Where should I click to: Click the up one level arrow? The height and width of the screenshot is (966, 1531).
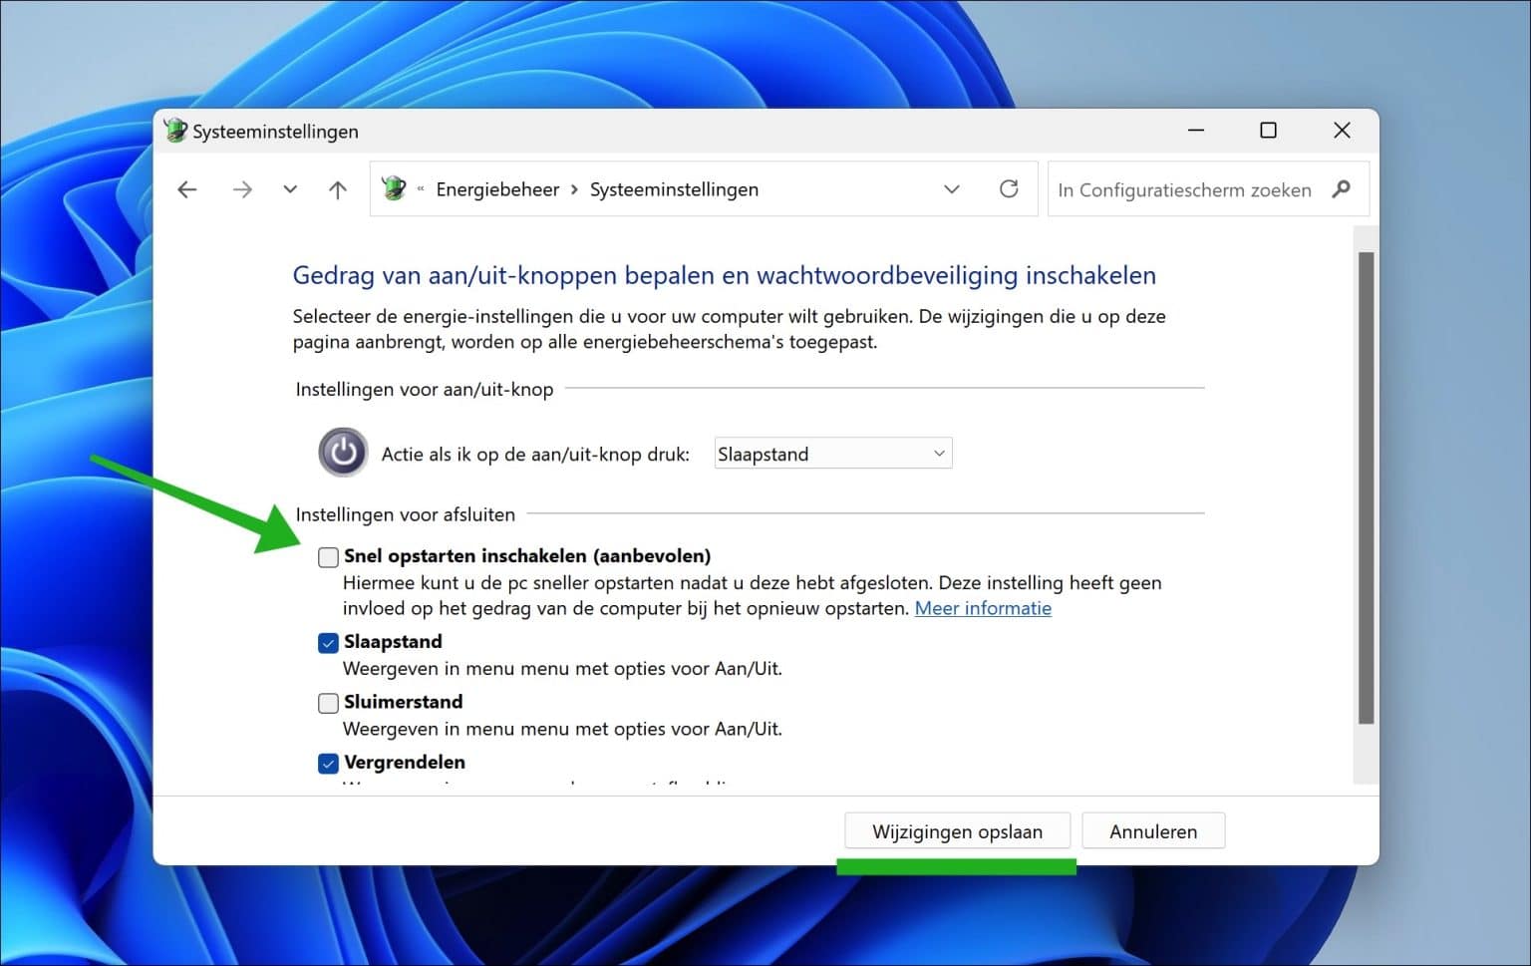coord(337,188)
